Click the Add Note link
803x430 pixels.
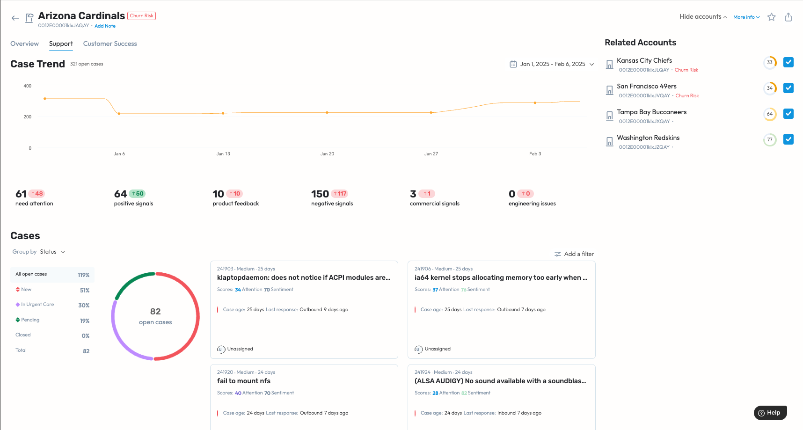click(105, 26)
